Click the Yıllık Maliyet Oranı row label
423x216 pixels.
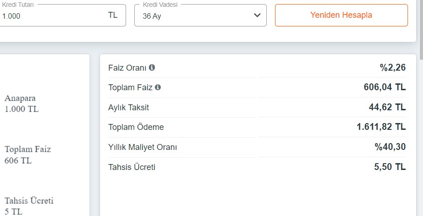[143, 147]
